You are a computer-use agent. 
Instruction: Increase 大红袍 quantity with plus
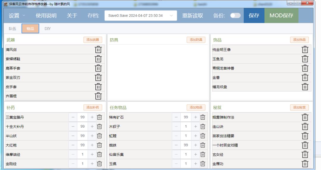coord(92,145)
